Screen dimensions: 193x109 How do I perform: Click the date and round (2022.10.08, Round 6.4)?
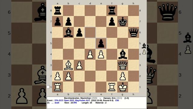(102, 101)
